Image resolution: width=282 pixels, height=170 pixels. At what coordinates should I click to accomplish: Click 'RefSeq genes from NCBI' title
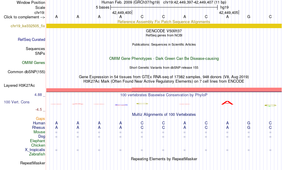pyautogui.click(x=164, y=35)
